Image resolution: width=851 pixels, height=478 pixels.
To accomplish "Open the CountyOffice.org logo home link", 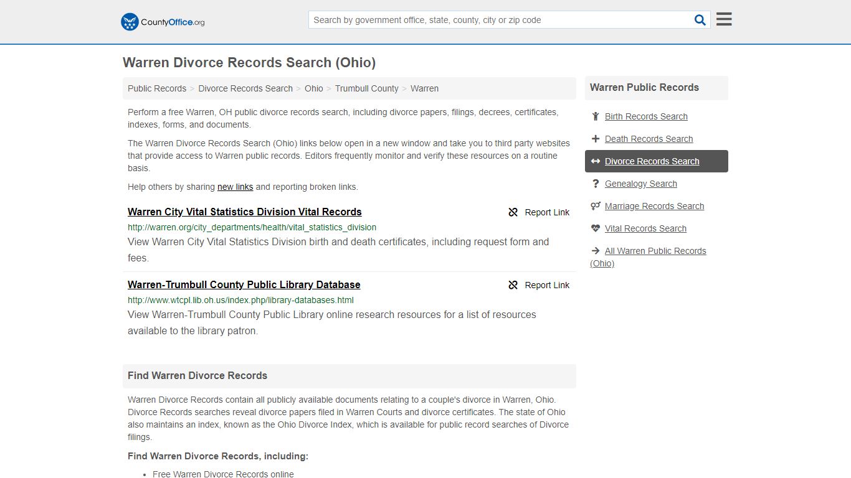I will (163, 22).
